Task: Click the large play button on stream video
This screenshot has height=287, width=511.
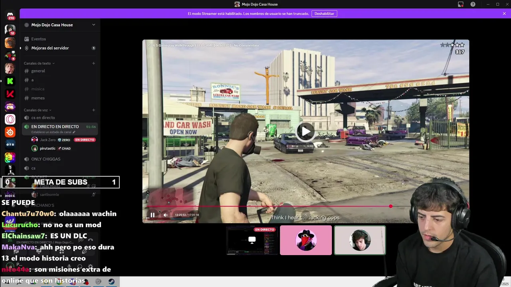Action: pyautogui.click(x=306, y=132)
